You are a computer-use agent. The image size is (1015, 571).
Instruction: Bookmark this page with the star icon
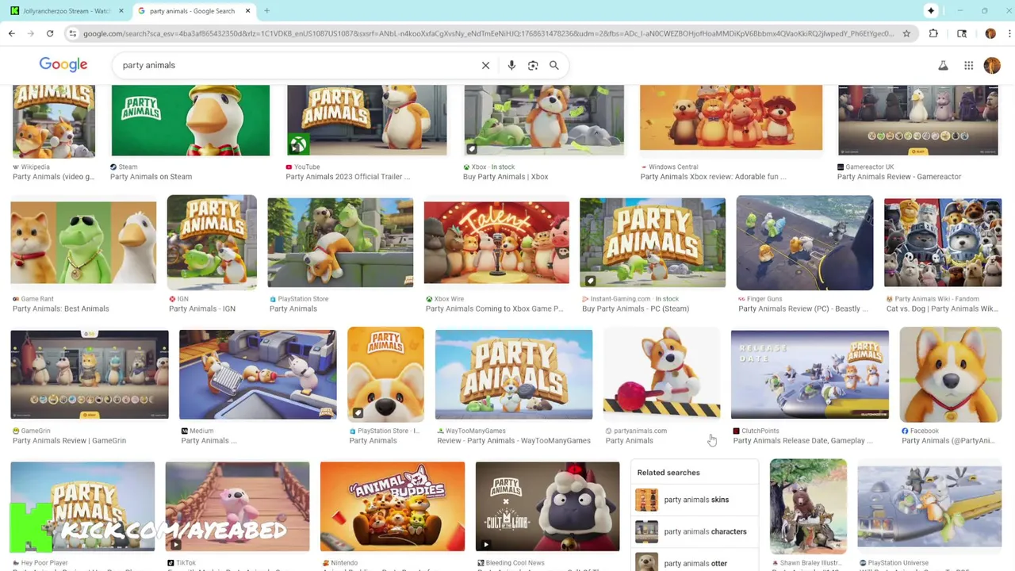point(906,33)
